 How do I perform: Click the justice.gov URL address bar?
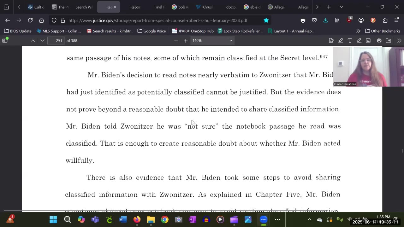(158, 20)
